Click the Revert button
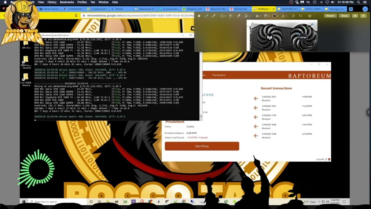 tap(330, 16)
